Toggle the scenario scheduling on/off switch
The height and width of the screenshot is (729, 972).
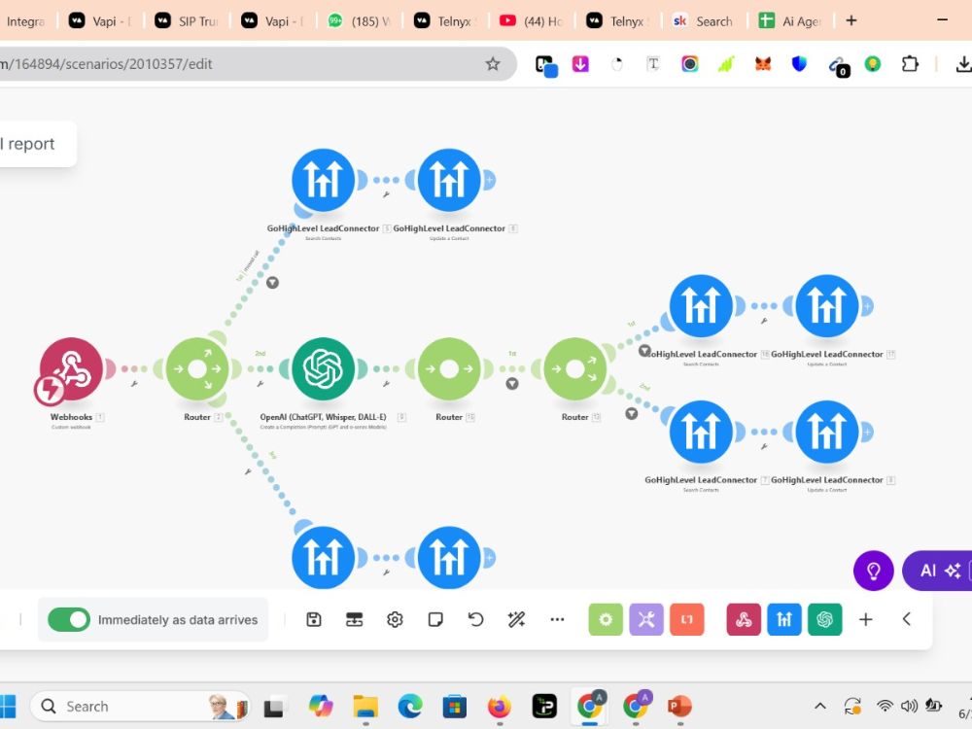tap(69, 619)
